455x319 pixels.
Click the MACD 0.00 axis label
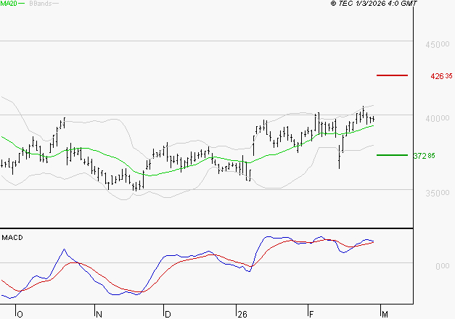[x=443, y=266]
